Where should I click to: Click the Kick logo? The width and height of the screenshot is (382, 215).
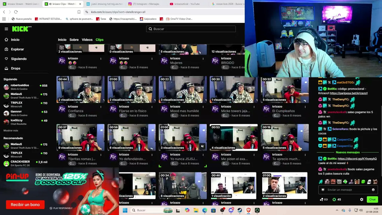(22, 29)
